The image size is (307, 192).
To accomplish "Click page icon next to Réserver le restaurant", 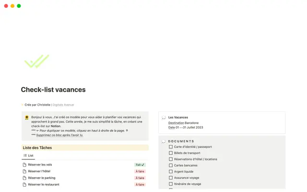I will click(x=24, y=184).
